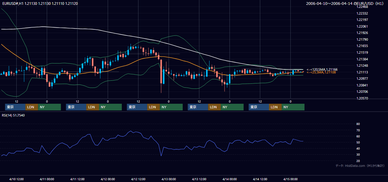Viewport: 388px width, 182px height.
Task: Pick price axis value 1.21790
Action: [x=362, y=39]
